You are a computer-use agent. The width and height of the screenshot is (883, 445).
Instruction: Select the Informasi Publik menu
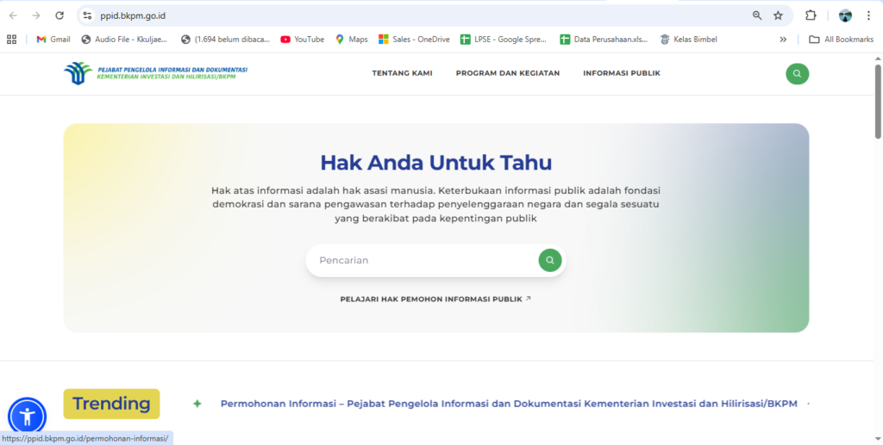(621, 73)
